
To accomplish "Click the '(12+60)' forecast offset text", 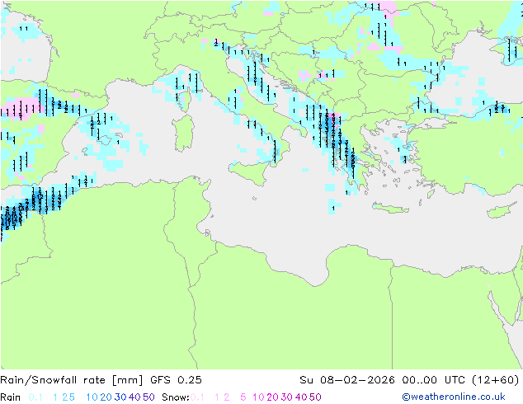I will click(496, 380).
